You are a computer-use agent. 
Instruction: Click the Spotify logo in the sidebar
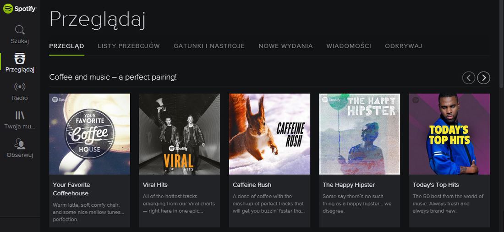pos(20,9)
